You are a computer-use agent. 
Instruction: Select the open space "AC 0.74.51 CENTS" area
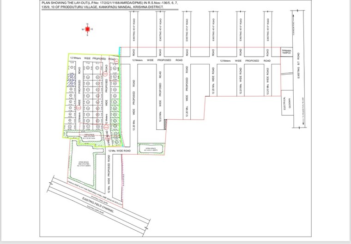coord(83,164)
